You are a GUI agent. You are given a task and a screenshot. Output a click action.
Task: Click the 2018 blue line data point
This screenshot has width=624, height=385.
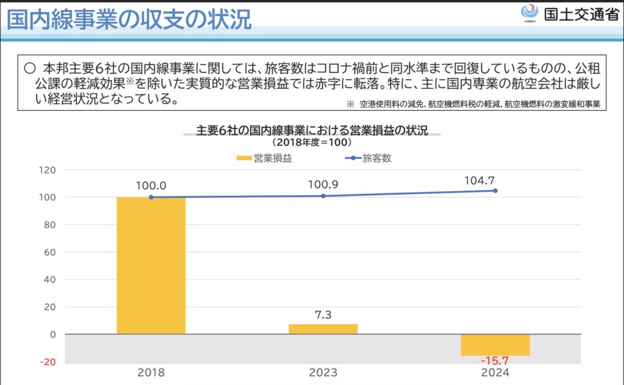coord(151,197)
